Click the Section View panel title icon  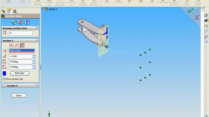point(3,16)
